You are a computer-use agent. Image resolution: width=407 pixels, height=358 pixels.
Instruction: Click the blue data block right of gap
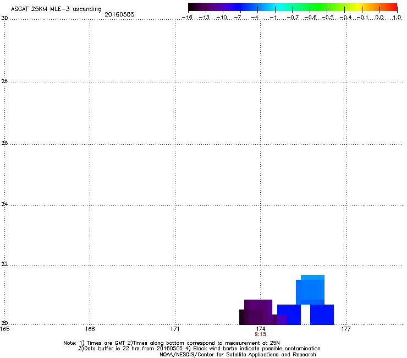[x=322, y=314]
